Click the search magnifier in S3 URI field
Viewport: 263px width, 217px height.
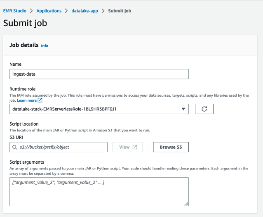click(15, 147)
